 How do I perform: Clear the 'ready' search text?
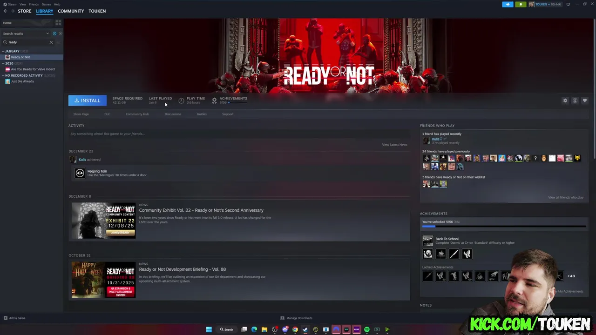coord(51,42)
